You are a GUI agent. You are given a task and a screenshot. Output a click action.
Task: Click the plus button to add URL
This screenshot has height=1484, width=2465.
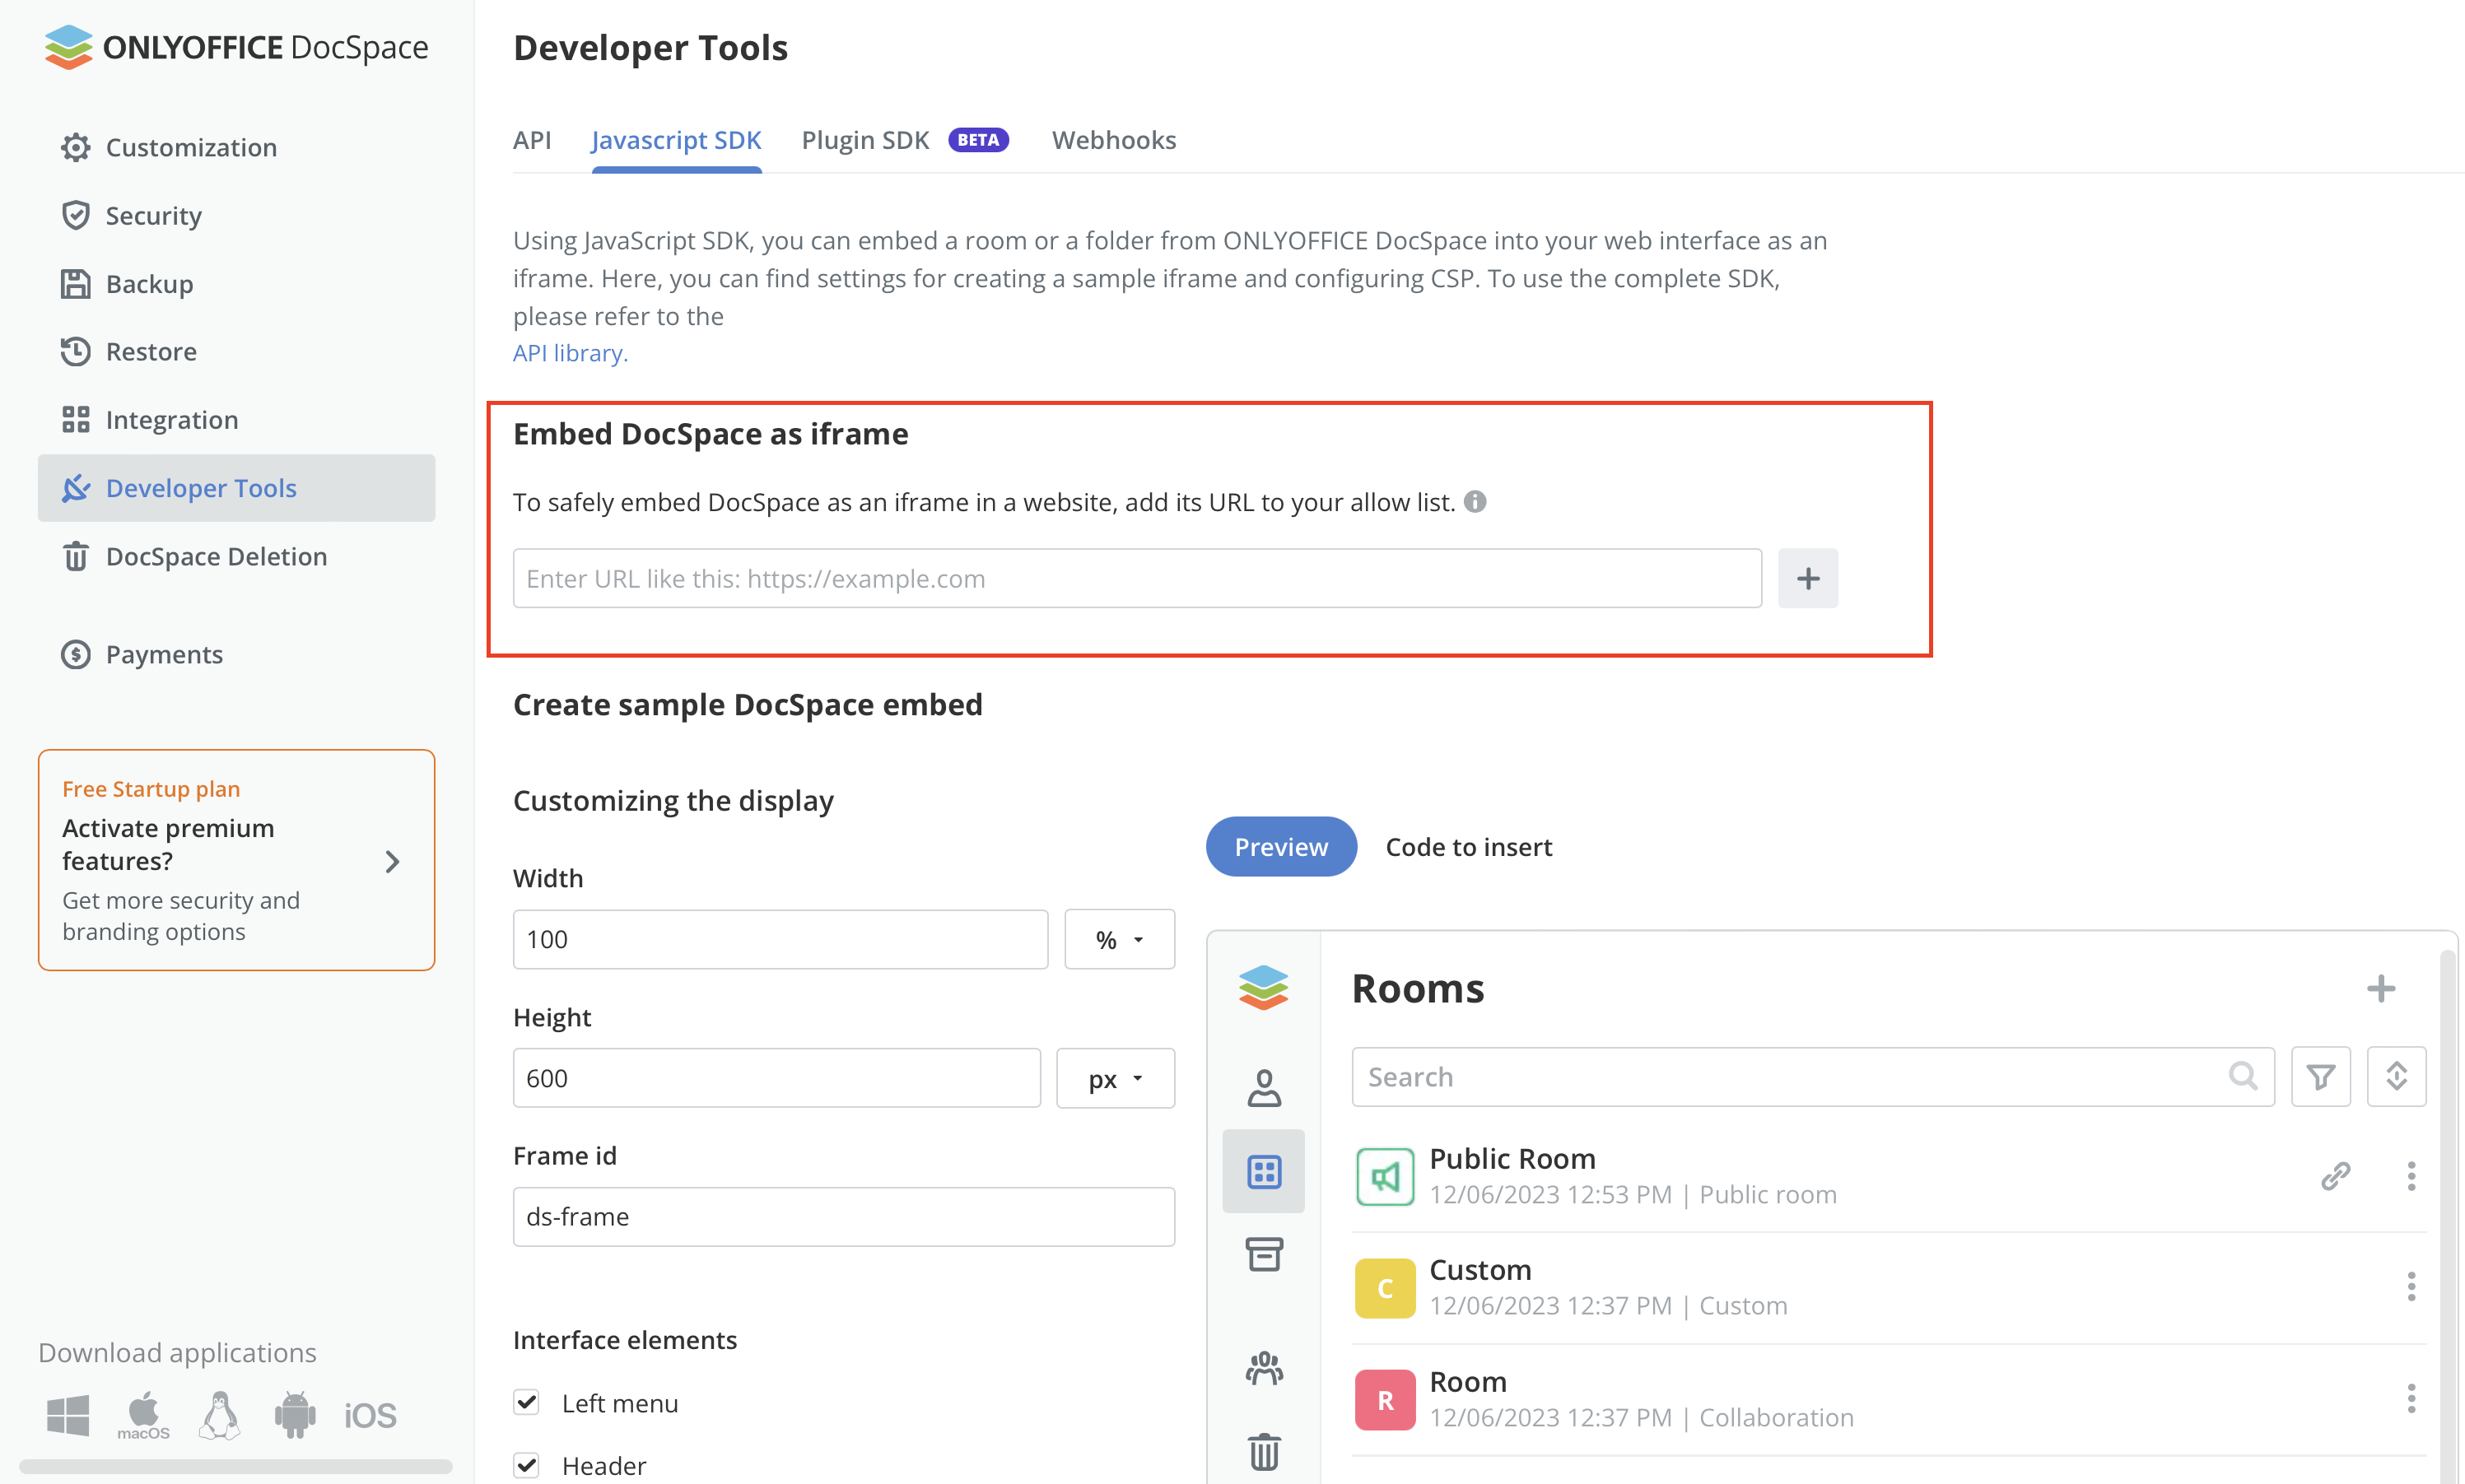click(x=1807, y=578)
